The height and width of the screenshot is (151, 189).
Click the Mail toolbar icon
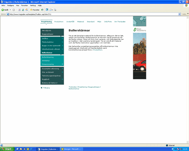point(51,10)
